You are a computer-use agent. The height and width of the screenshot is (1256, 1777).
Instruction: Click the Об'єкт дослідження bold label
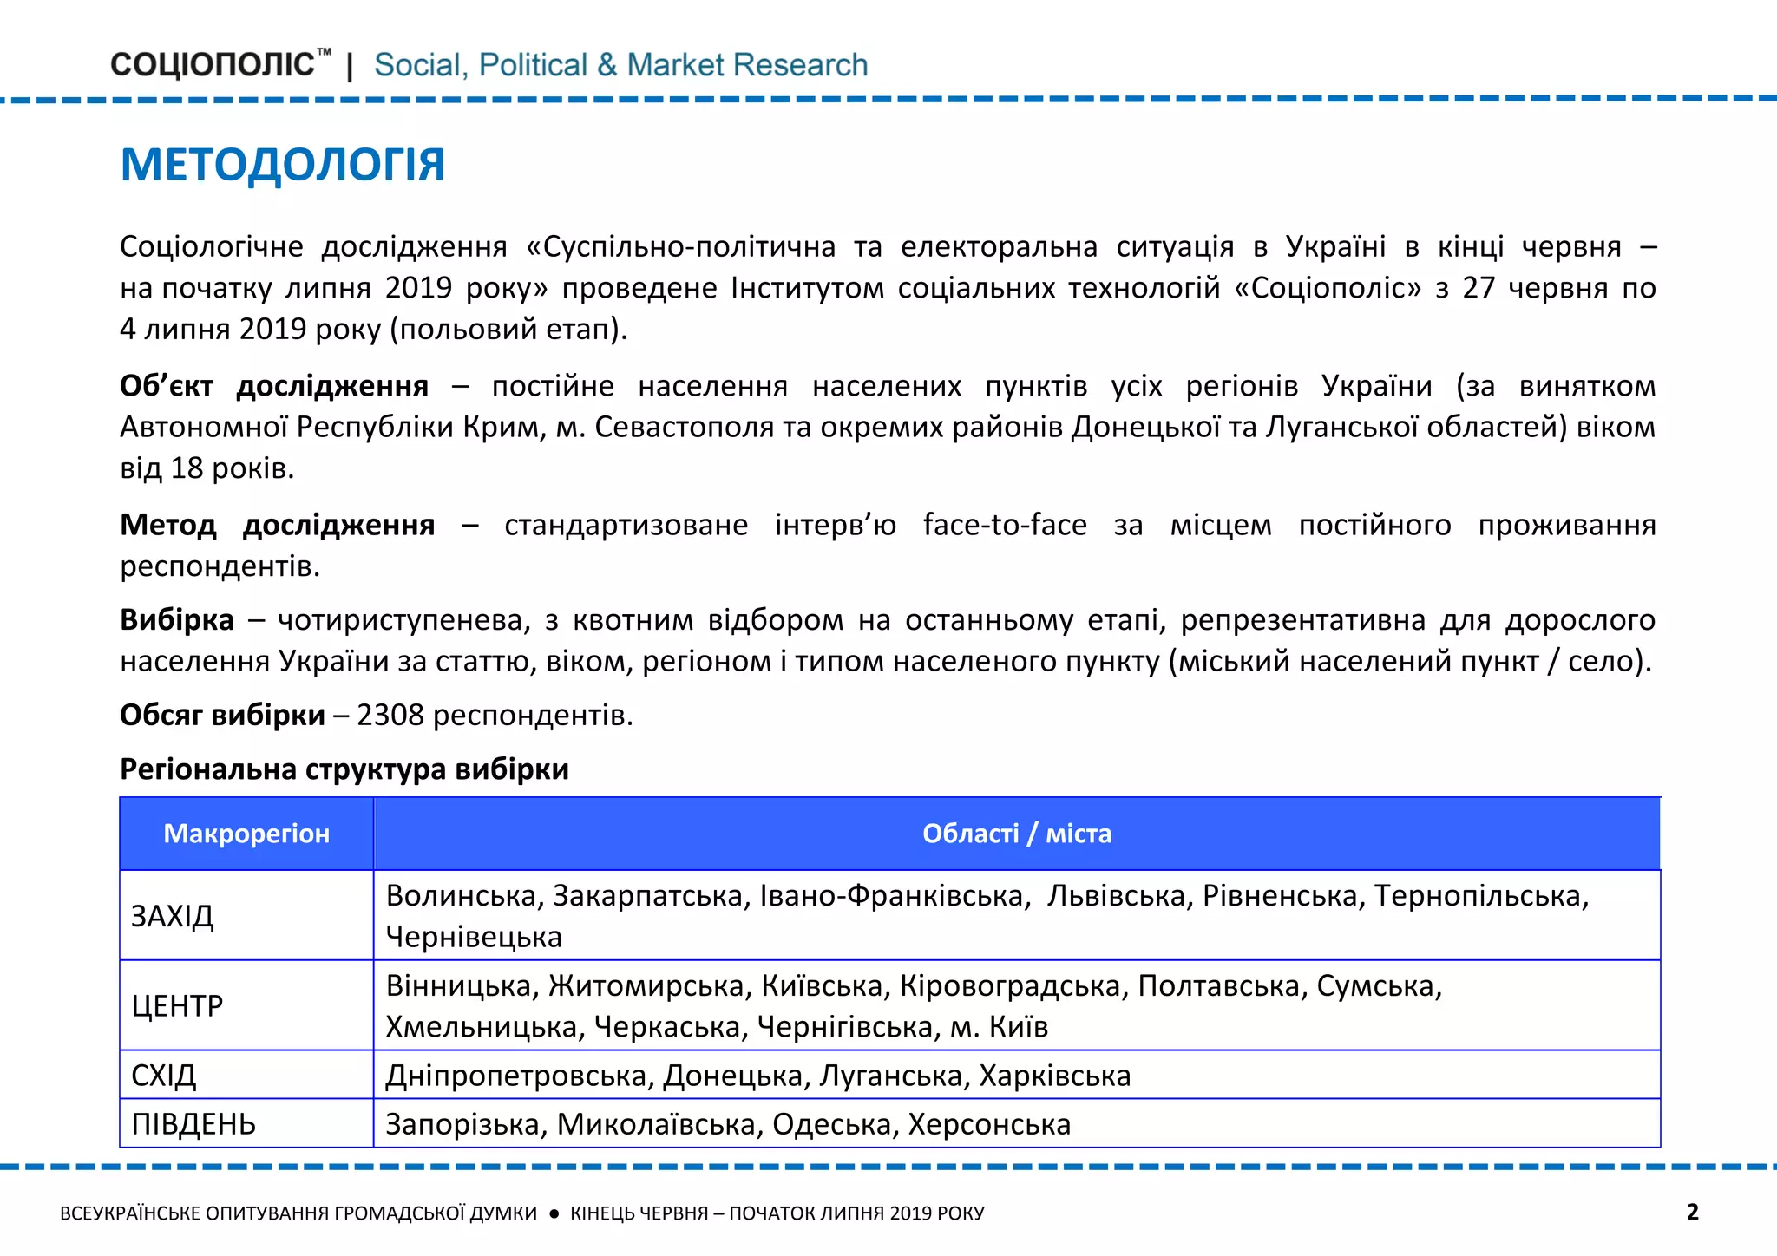point(273,385)
